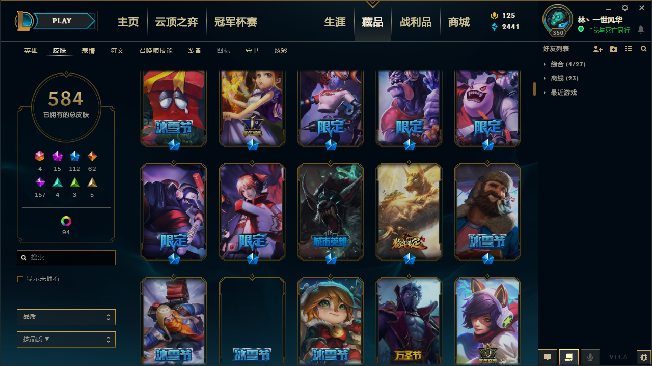This screenshot has height=366, width=652.
Task: Select the 城市英雄 werewolf skin card
Action: click(x=331, y=211)
